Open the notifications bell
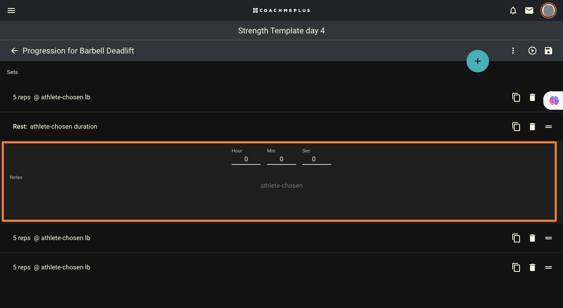The image size is (563, 308). coord(513,10)
